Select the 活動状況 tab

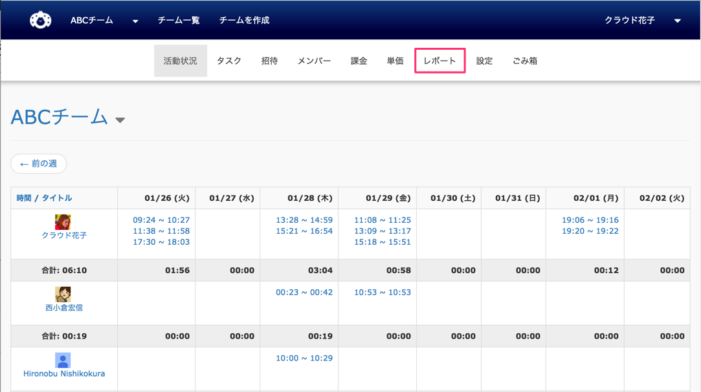[x=180, y=61]
